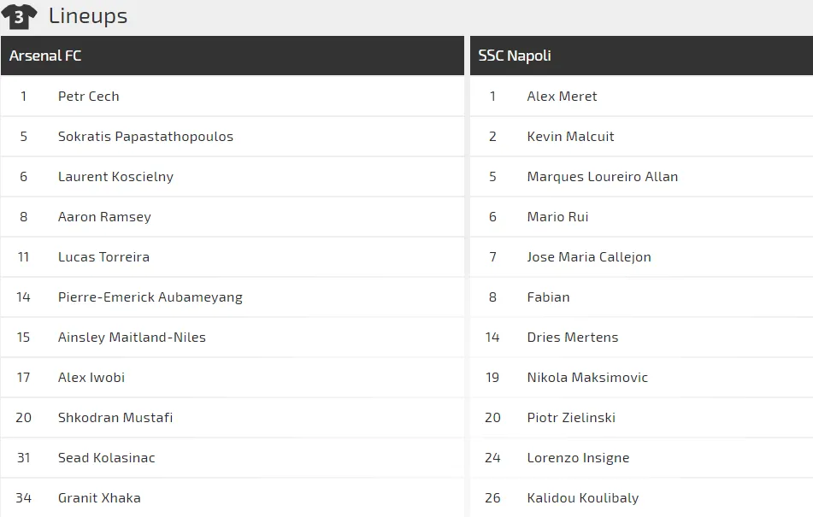Image resolution: width=813 pixels, height=517 pixels.
Task: Open Dries Mertens player link
Action: [x=572, y=338]
